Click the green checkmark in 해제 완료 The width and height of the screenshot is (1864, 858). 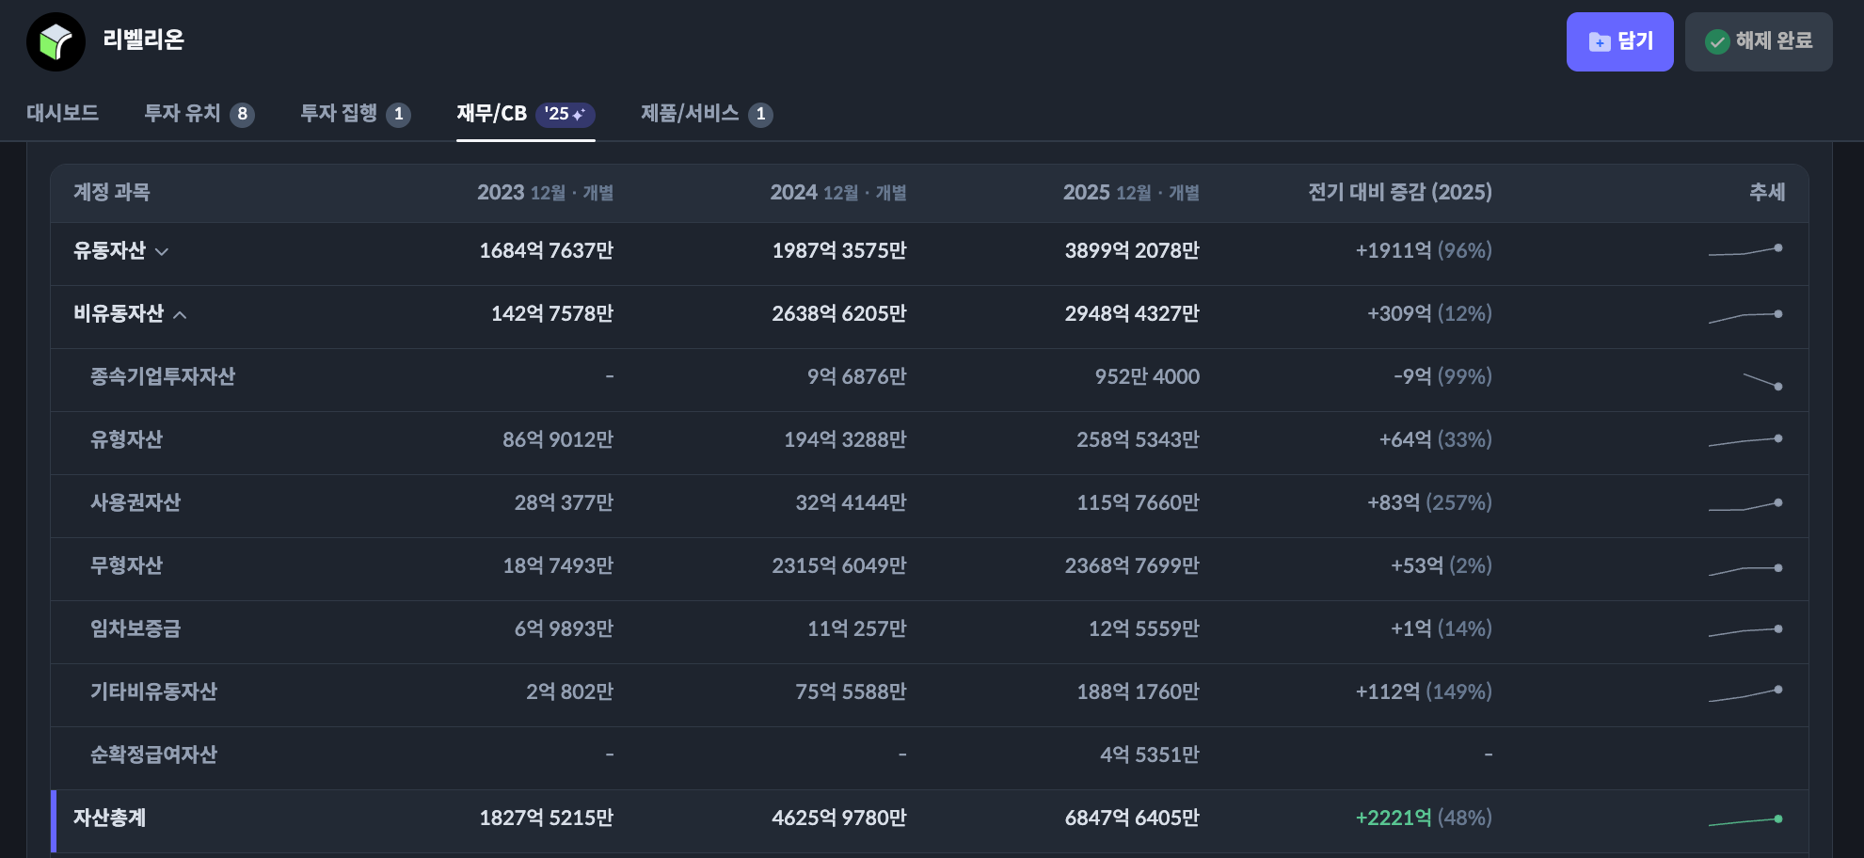[x=1717, y=41]
